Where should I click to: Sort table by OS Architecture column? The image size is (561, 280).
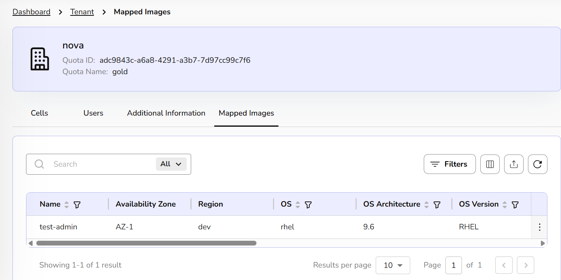tap(426, 205)
